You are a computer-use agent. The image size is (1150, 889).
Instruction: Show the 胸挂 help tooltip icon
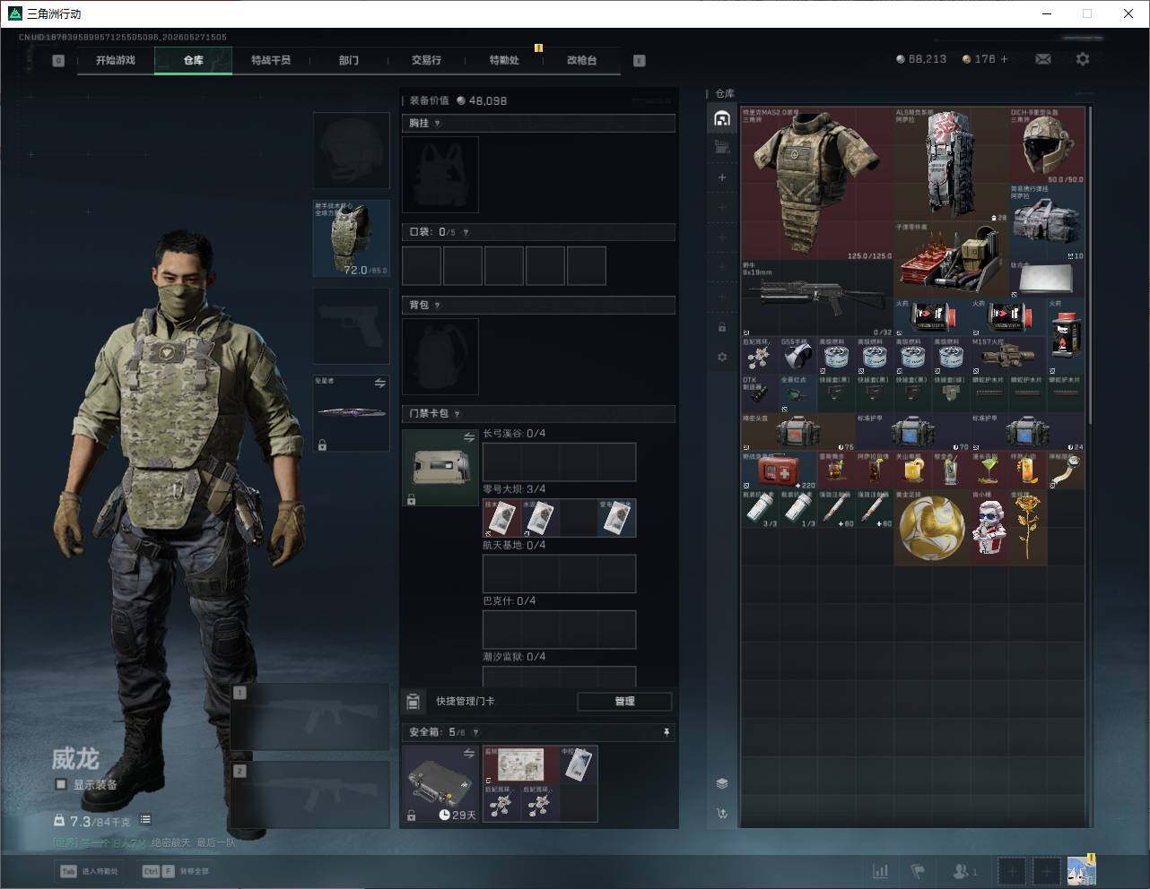[x=438, y=124]
